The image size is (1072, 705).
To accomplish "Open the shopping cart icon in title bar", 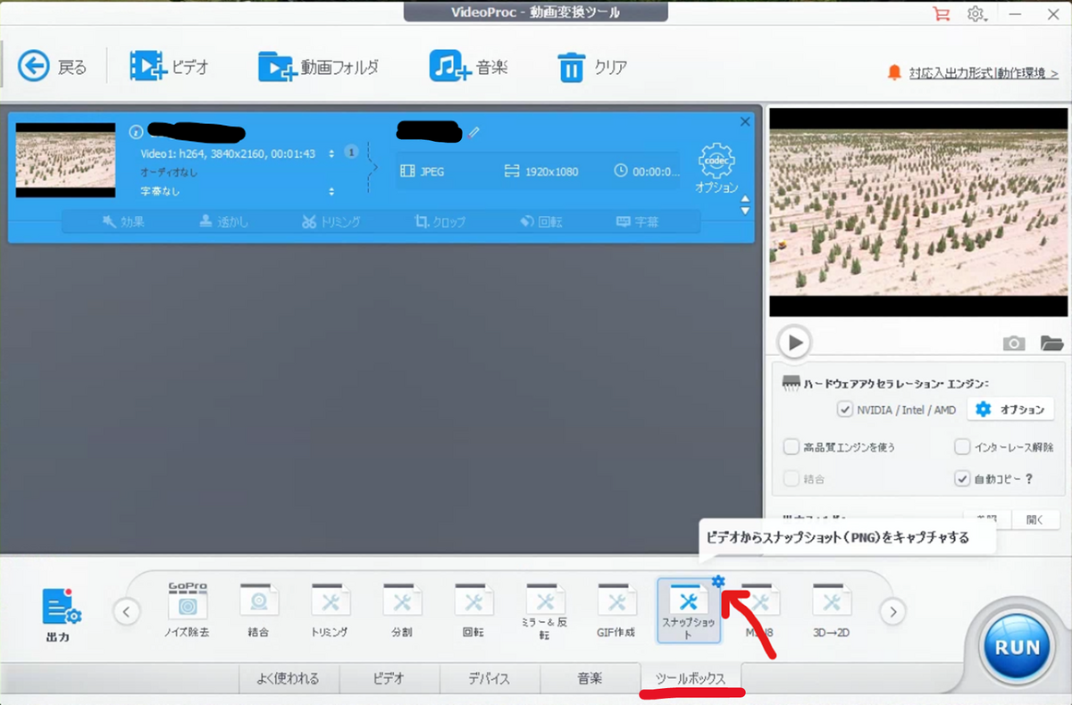I will (941, 13).
